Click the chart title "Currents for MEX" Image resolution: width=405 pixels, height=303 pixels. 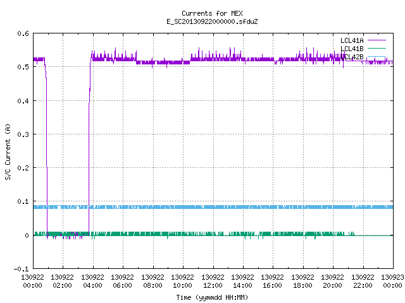[212, 13]
